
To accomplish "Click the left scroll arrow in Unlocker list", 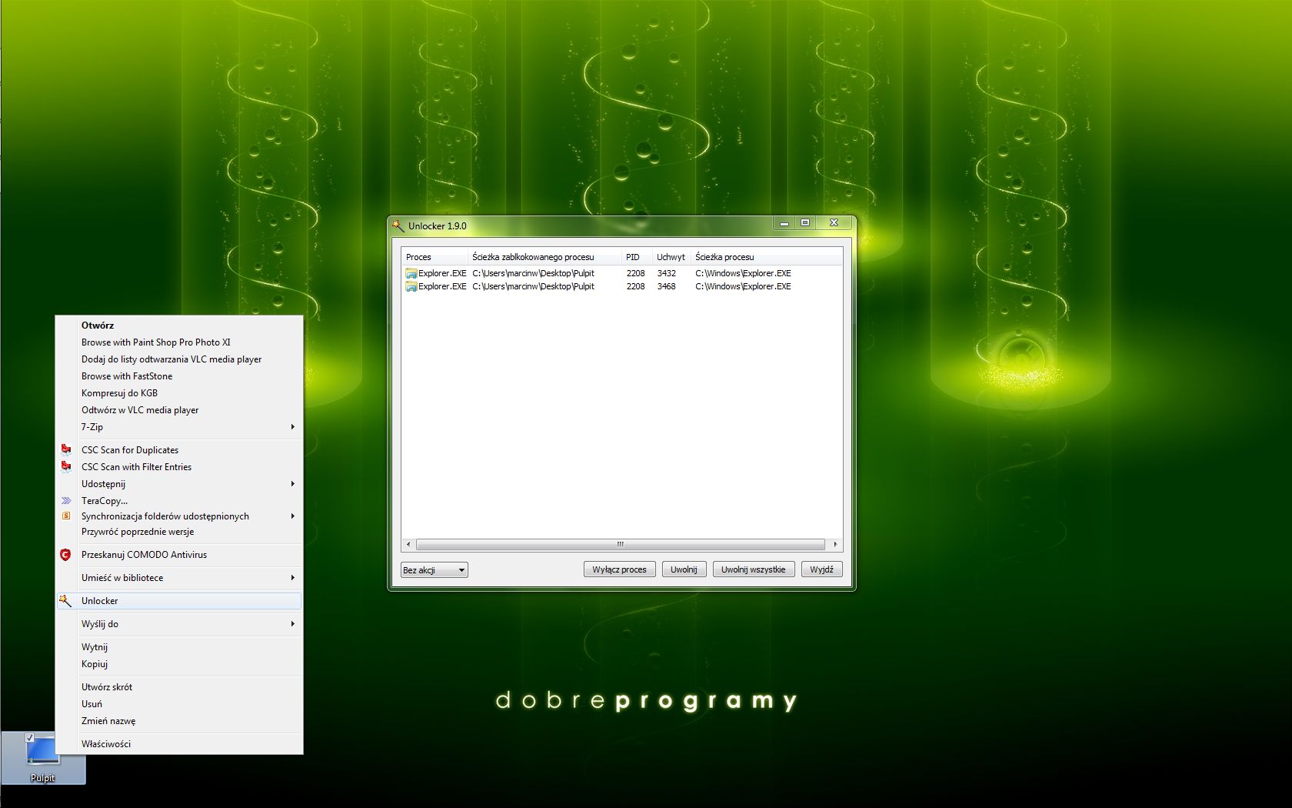I will [x=408, y=544].
